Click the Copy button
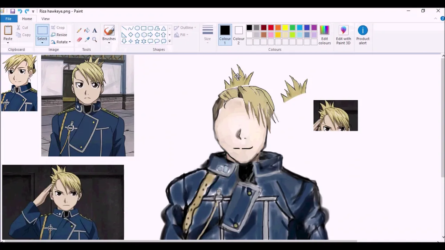Viewport: 445px width, 250px height. (24, 35)
